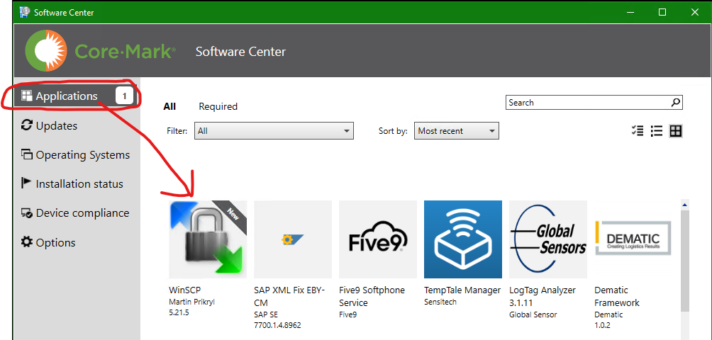Click version text 7700.1.4.8962
This screenshot has width=712, height=340.
(x=277, y=326)
